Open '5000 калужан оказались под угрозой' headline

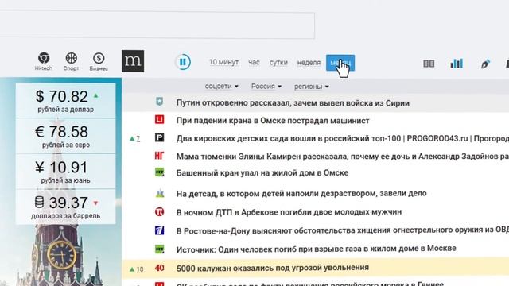tap(273, 268)
